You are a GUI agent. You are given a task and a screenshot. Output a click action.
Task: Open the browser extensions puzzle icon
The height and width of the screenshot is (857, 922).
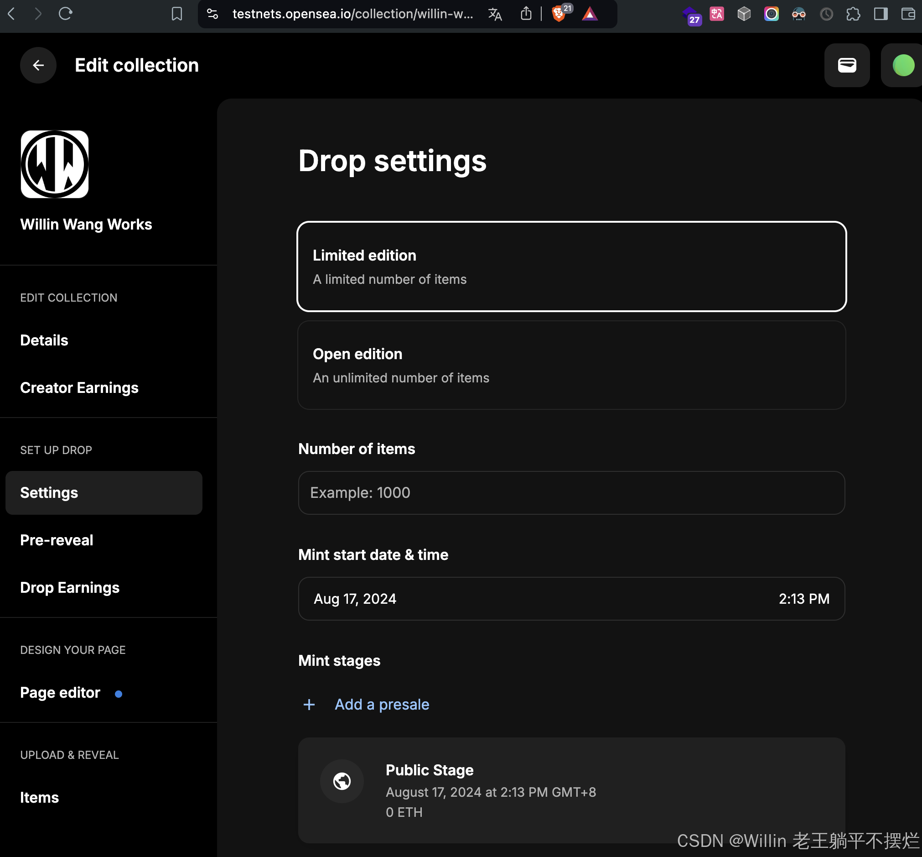pyautogui.click(x=853, y=14)
